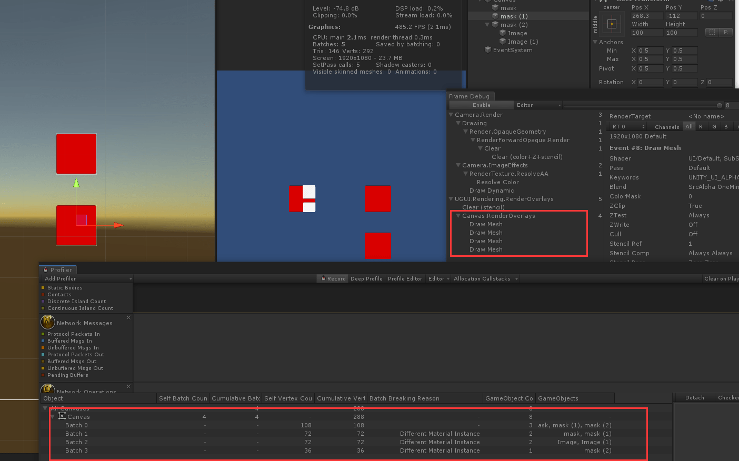Click the Clear on Play button
This screenshot has height=461, width=739.
[721, 279]
